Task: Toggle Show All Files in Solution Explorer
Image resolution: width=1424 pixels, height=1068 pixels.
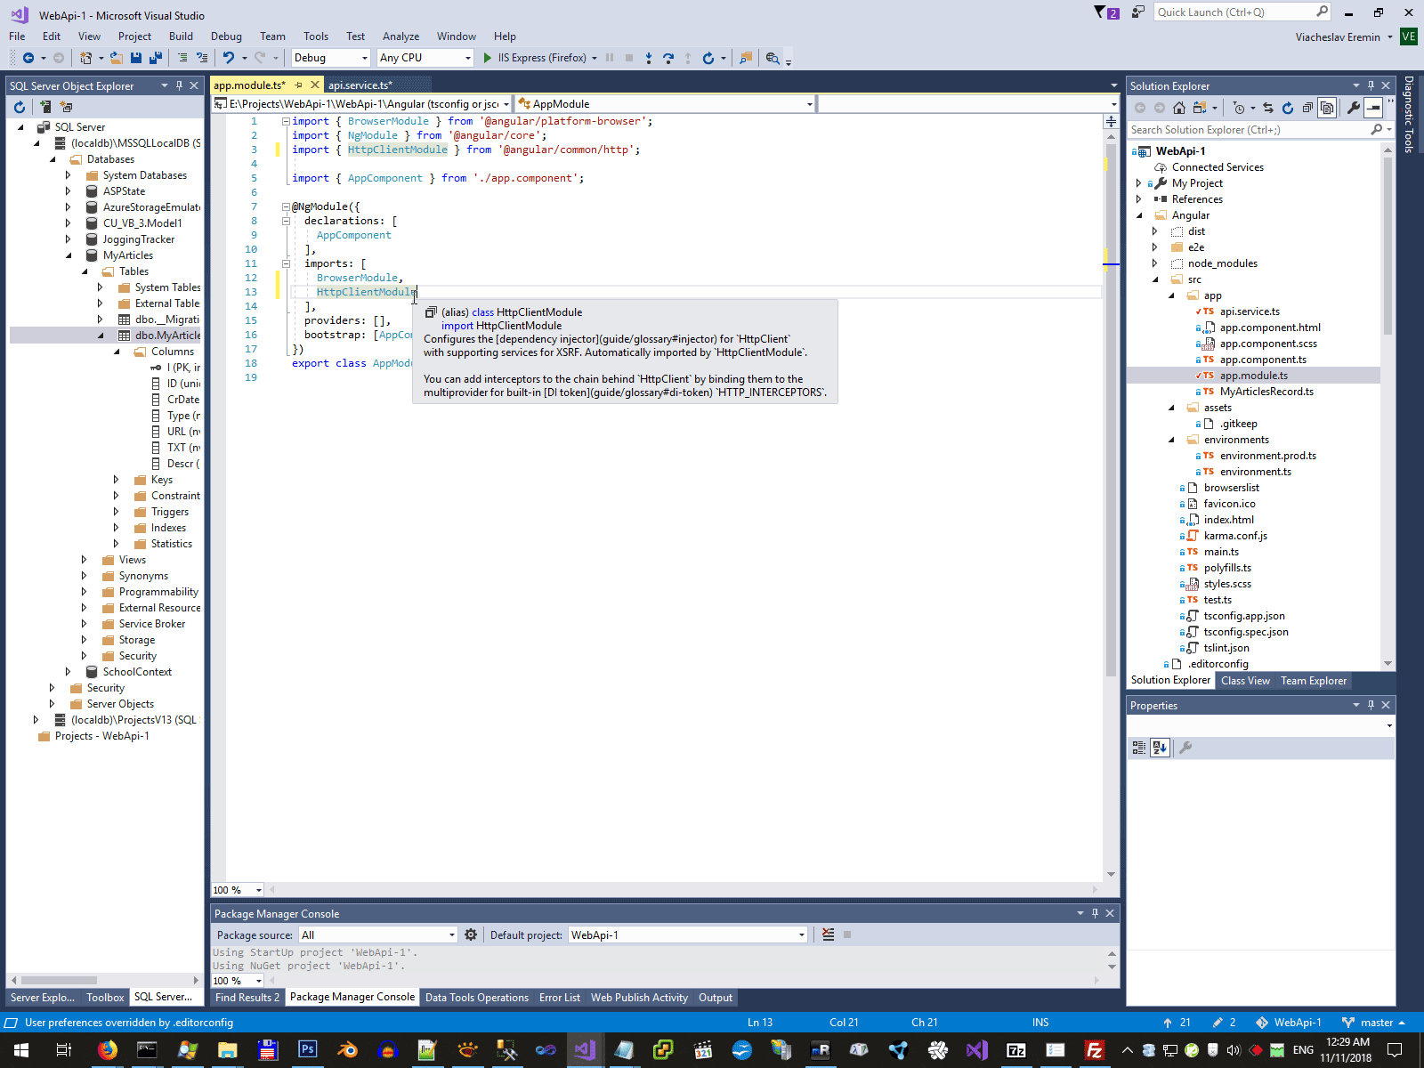Action: point(1327,108)
